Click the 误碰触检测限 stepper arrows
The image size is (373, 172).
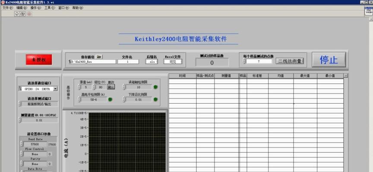pyautogui.click(x=124, y=87)
